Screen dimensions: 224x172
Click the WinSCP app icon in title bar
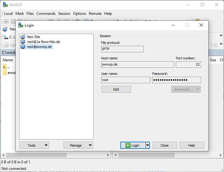(5, 5)
